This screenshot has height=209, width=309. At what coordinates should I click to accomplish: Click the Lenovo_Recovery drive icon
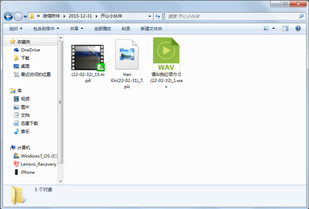[x=16, y=164]
